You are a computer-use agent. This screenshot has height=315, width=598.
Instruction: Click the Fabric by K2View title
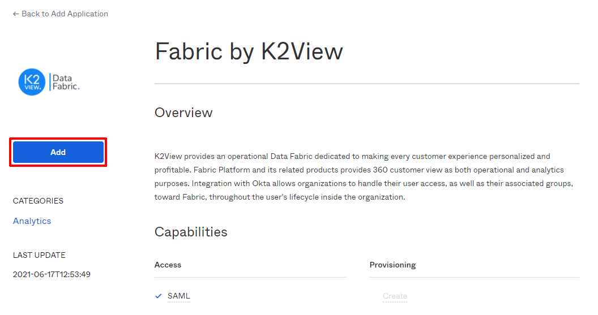click(x=249, y=51)
